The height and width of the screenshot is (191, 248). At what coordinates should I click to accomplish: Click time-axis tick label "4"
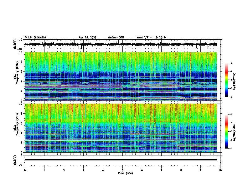(103, 170)
